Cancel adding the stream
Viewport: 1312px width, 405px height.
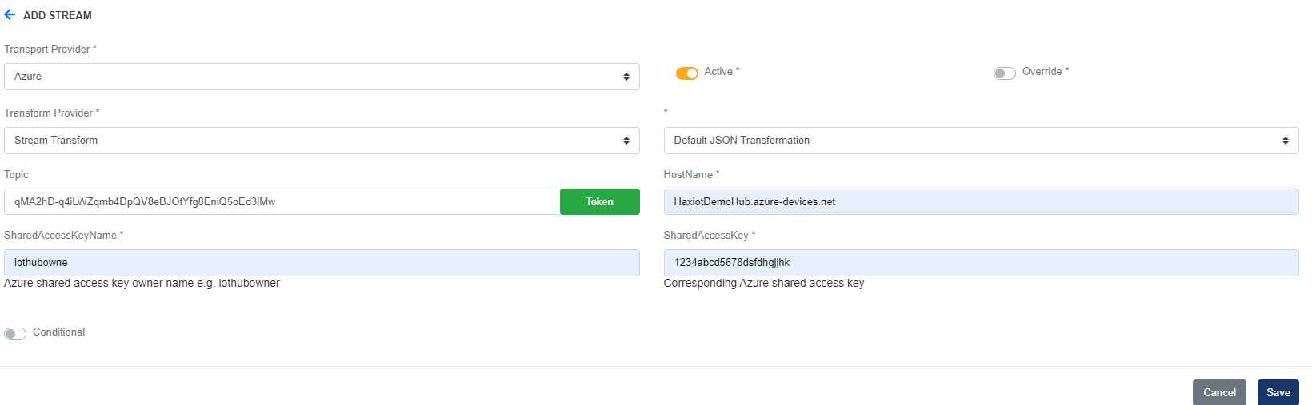(x=1219, y=392)
